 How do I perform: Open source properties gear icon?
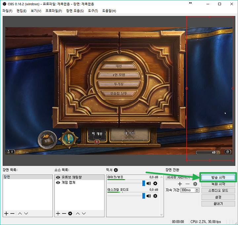click(70, 213)
